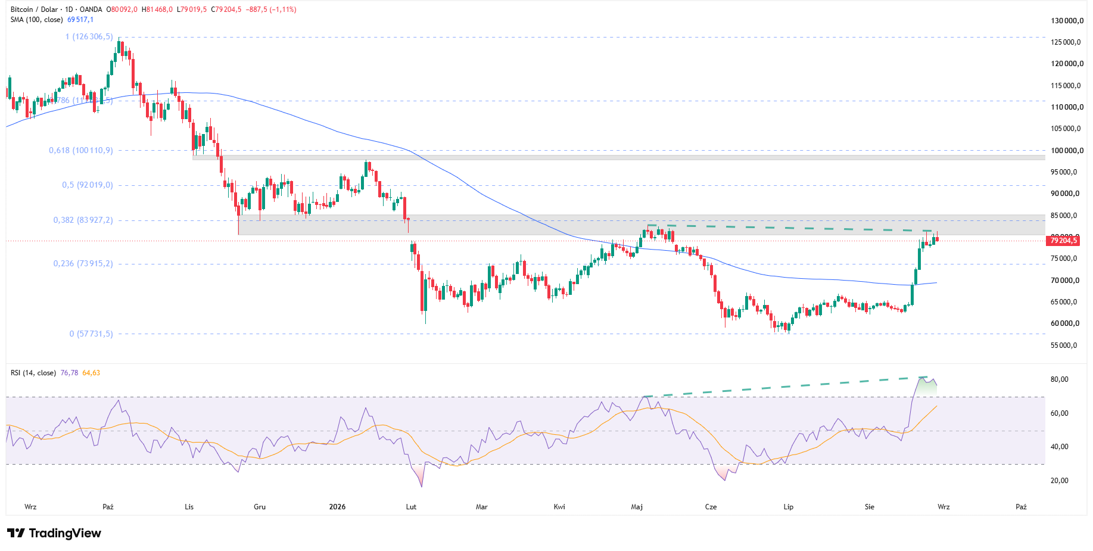Screen dimensions: 1093x551
Task: Select Fibonacci level 0,618 (100 110,9) label
Action: (x=80, y=151)
